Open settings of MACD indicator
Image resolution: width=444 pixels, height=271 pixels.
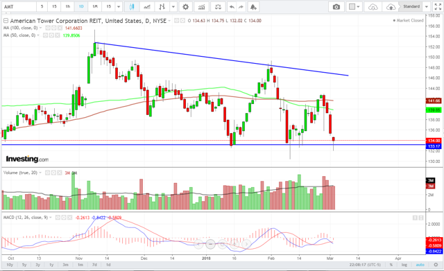(x=64, y=218)
